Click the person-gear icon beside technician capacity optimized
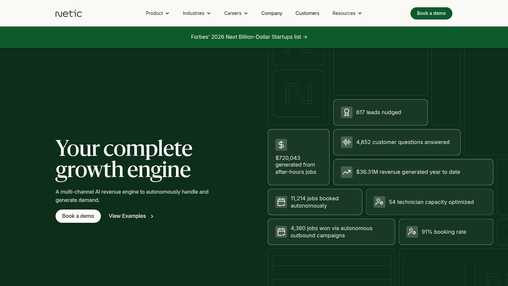Screen dimensions: 508x286 pos(379,202)
